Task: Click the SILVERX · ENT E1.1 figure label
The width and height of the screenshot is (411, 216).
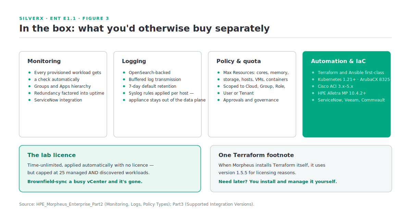Action: click(64, 19)
